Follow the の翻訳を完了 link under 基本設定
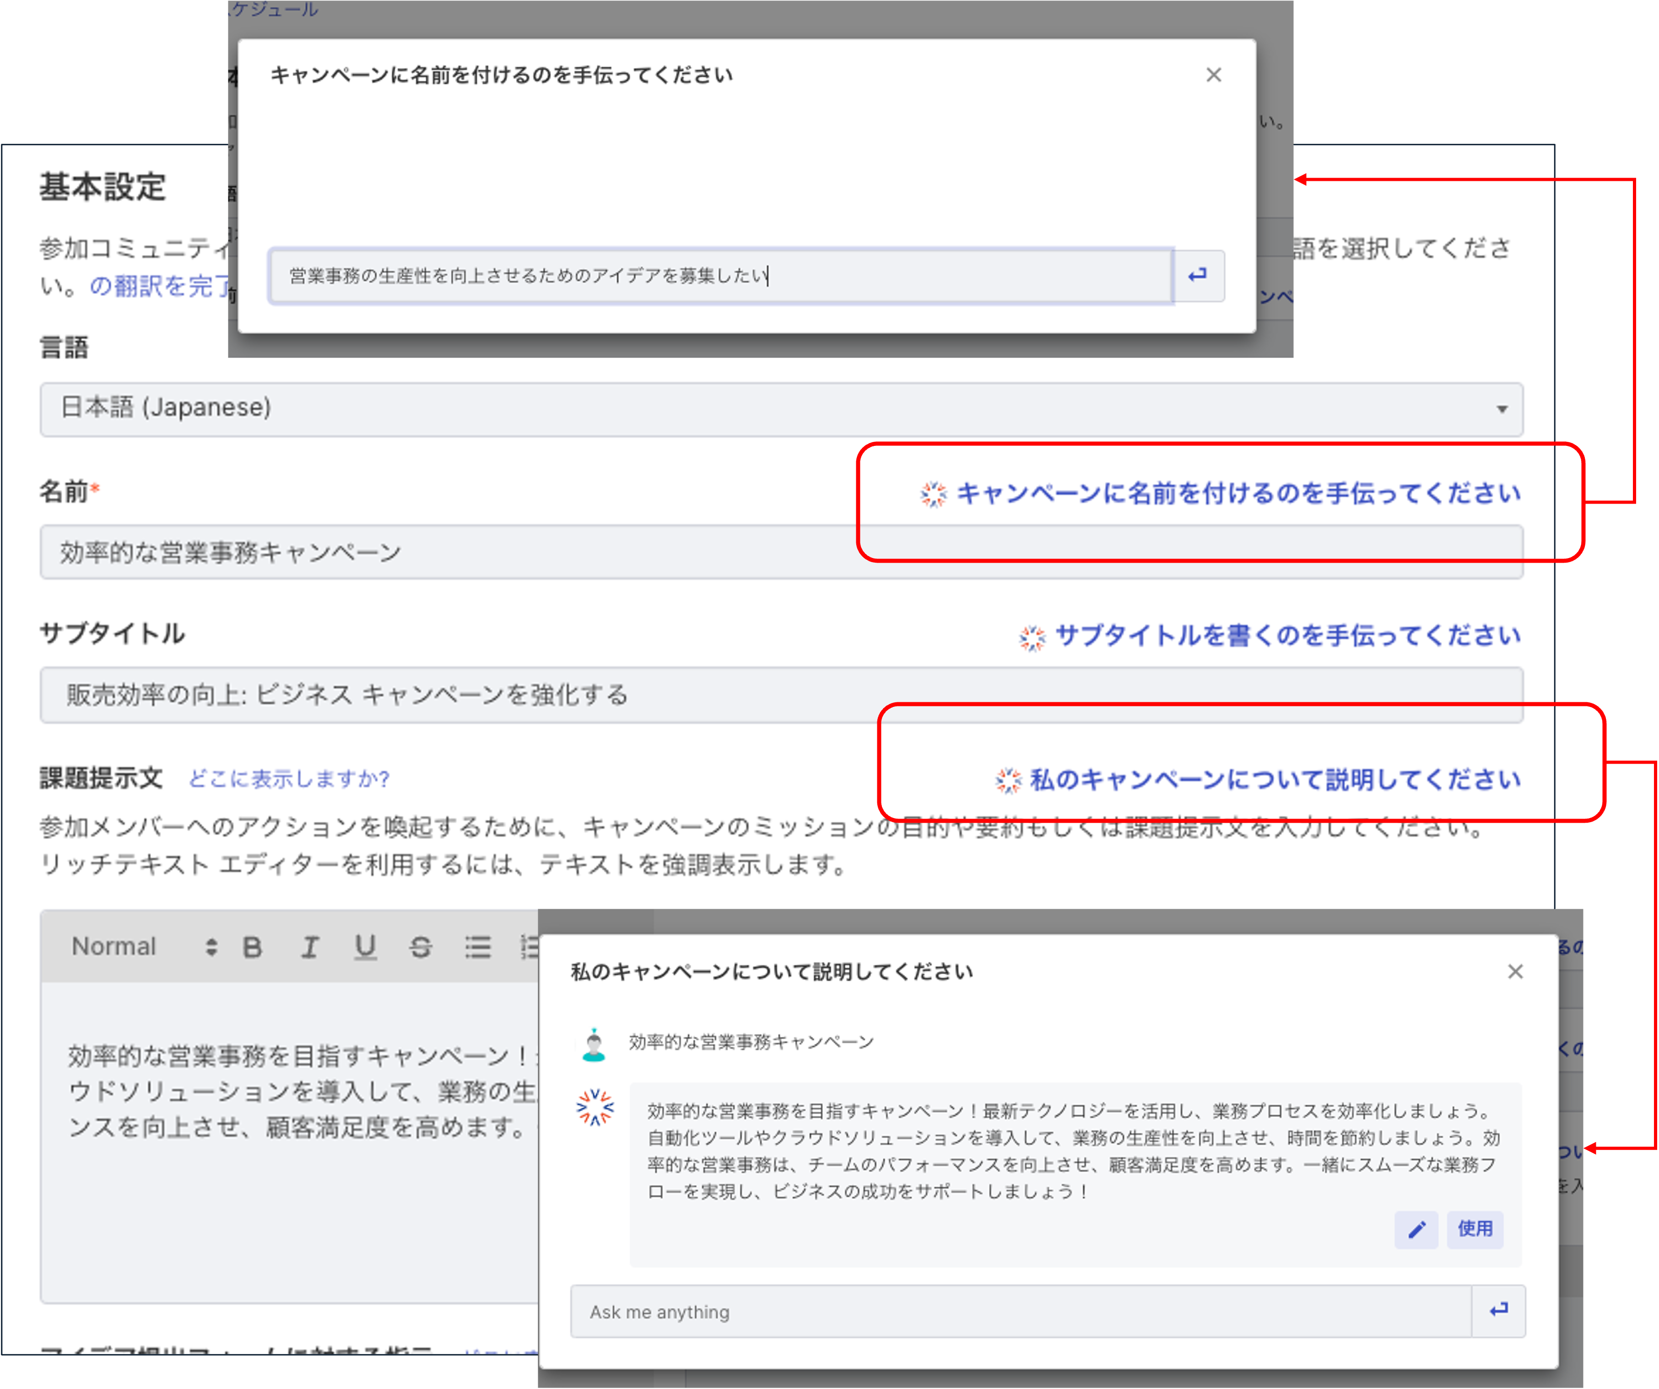 [x=160, y=286]
